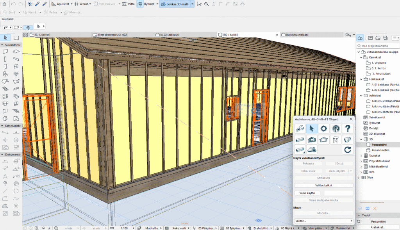Select the Beam tool
Viewport: 400px width, 230px height.
click(x=16, y=59)
